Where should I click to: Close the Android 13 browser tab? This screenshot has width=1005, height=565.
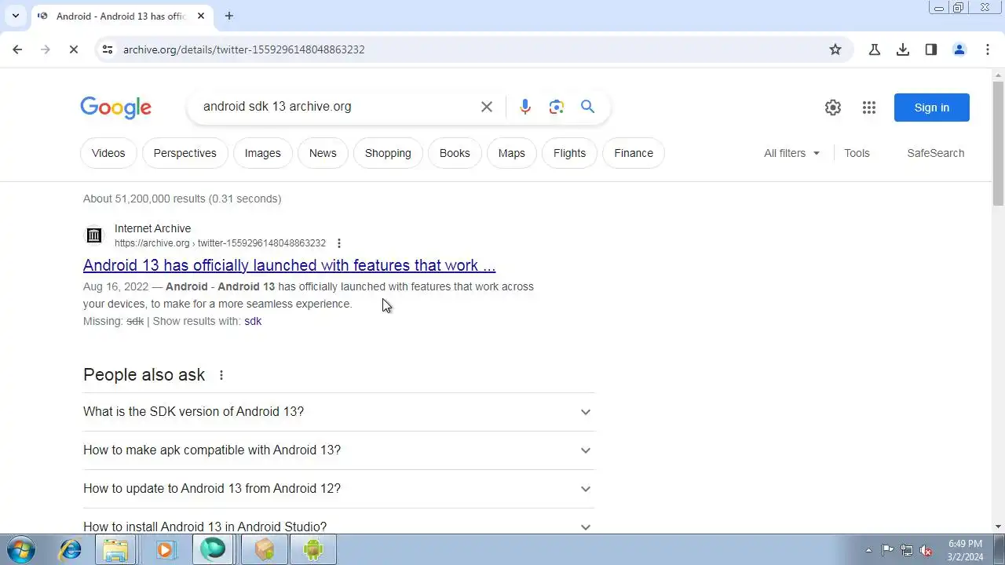point(201,16)
